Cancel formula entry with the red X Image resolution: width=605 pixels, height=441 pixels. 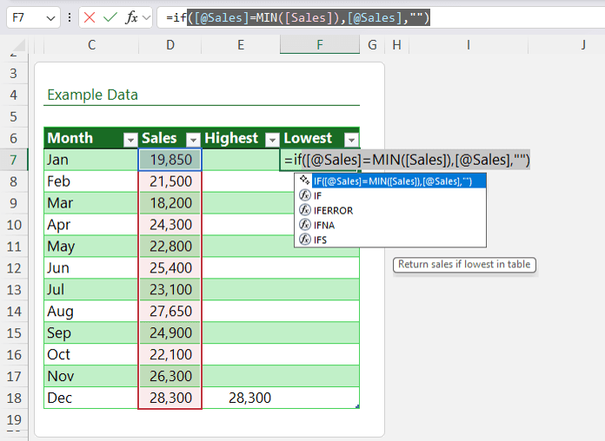(90, 17)
